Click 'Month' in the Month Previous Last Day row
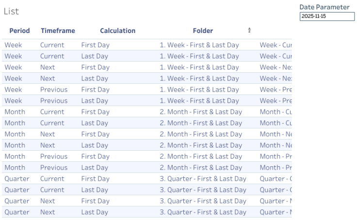This screenshot has width=357, height=220. click(x=15, y=168)
